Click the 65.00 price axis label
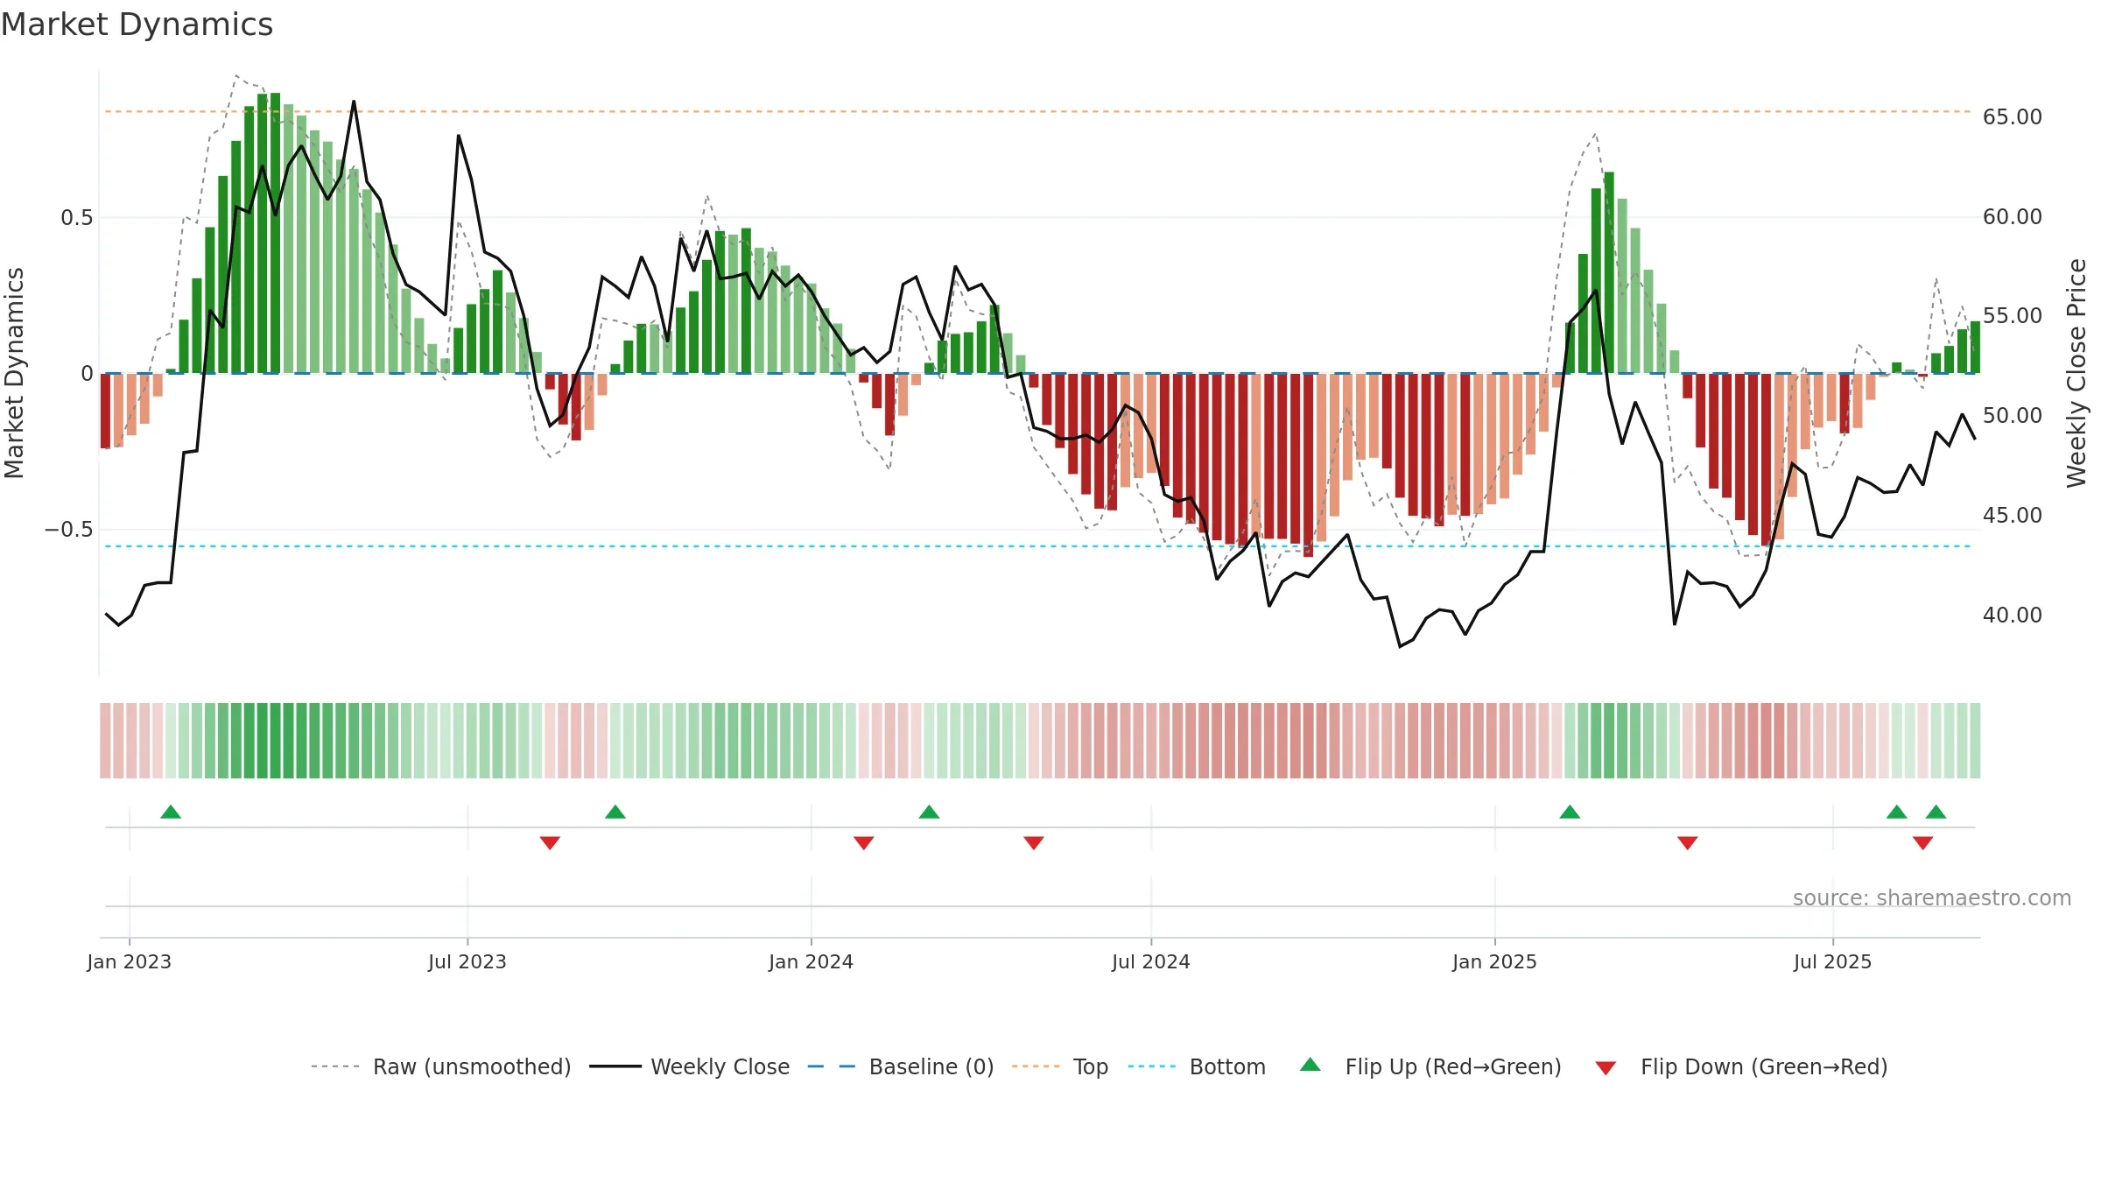The image size is (2101, 1182). pos(2013,116)
